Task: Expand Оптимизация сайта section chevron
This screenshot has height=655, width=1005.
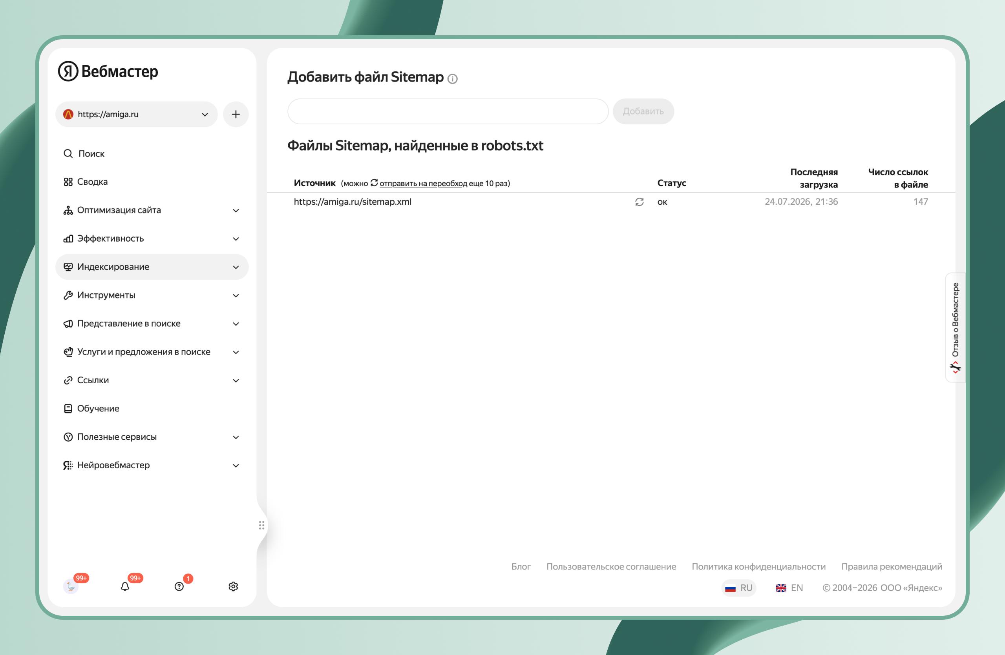Action: point(236,211)
